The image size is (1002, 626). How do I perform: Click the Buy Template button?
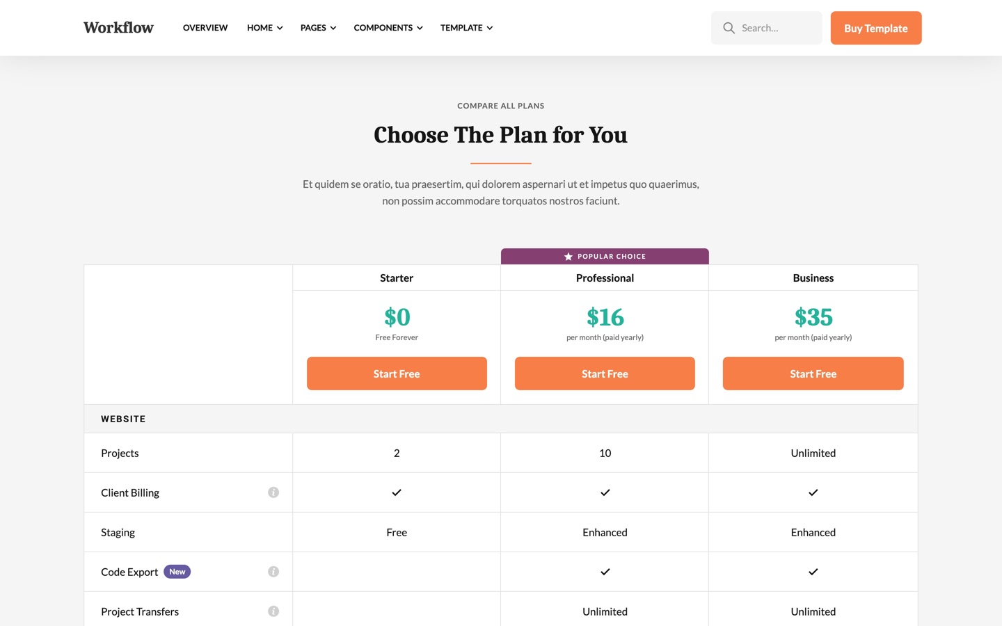[875, 28]
